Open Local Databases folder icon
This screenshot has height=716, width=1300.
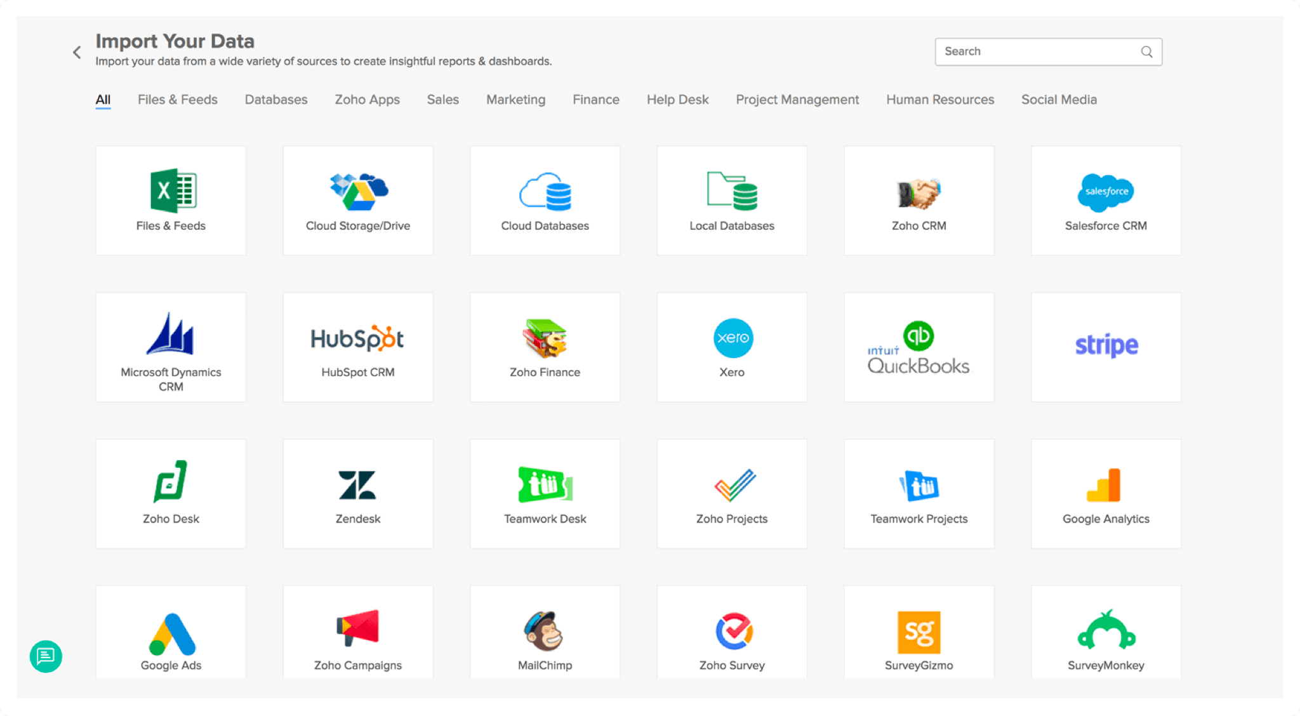[x=732, y=190]
